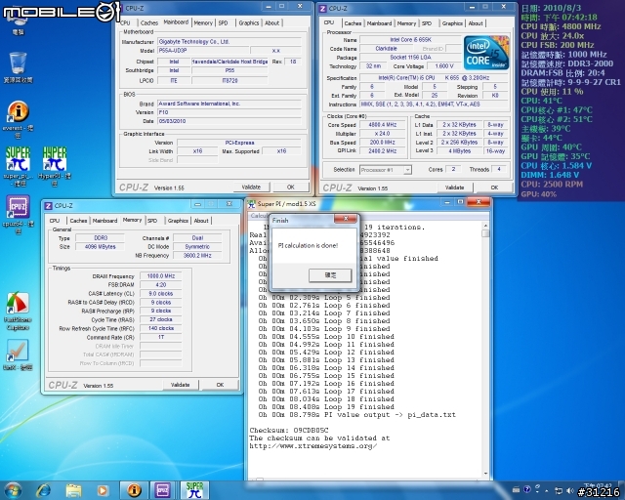Open Windows Explorer folder in taskbar
This screenshot has width=625, height=500.
[x=73, y=490]
